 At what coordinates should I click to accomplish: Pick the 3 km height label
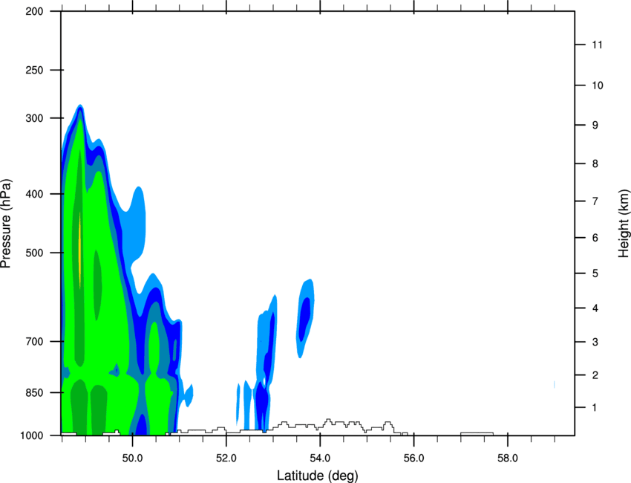tap(595, 342)
